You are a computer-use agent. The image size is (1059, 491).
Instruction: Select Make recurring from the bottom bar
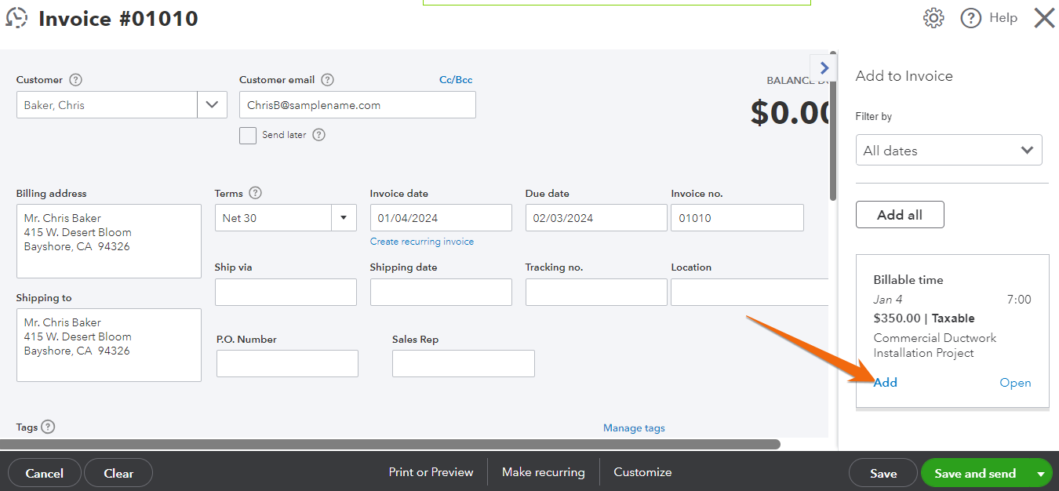click(543, 471)
